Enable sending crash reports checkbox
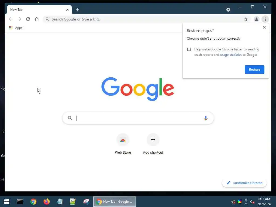276x207 pixels. tap(189, 49)
